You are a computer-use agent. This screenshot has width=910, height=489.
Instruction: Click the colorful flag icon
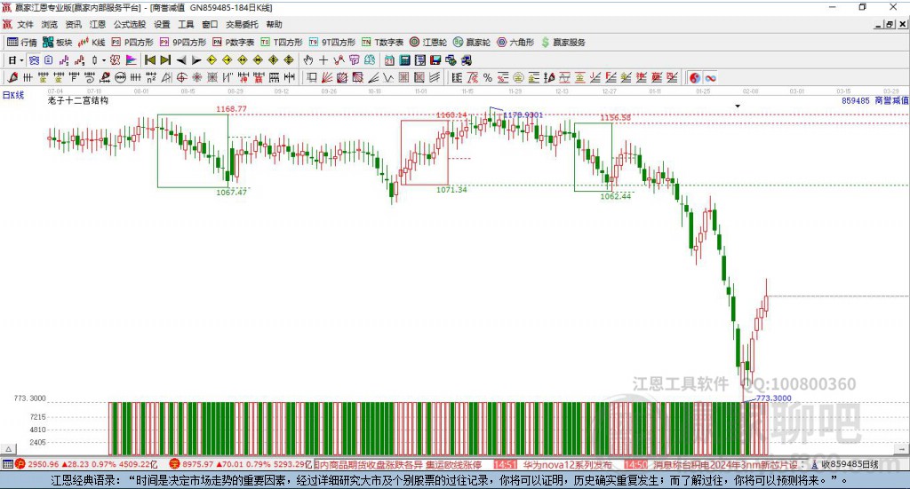pyautogui.click(x=132, y=60)
